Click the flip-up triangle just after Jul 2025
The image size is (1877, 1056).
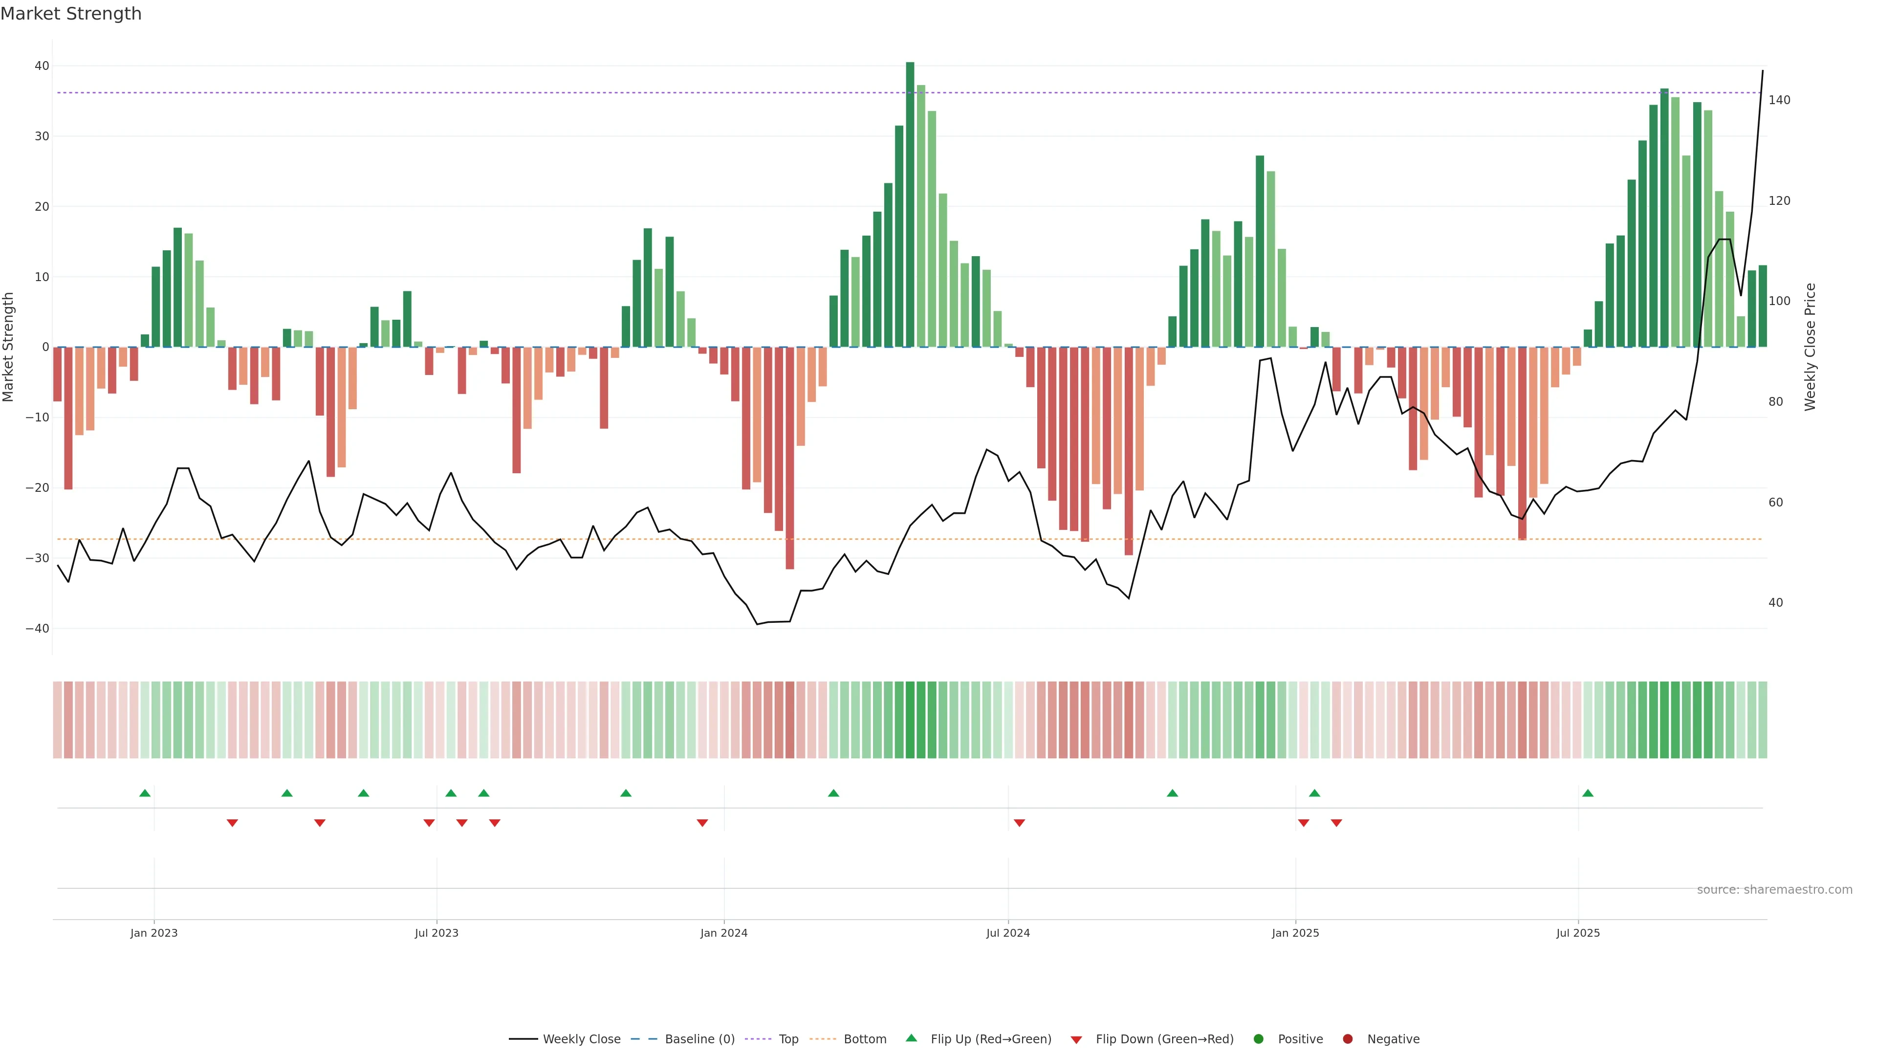pos(1588,793)
